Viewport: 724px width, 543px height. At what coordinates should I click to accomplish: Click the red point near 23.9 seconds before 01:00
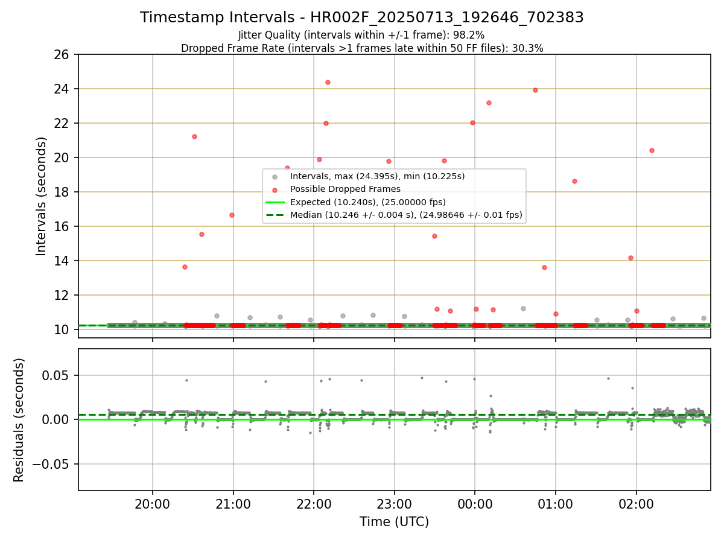click(x=535, y=90)
